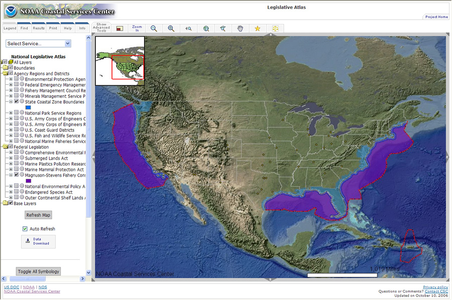This screenshot has width=452, height=300.
Task: Click the NOAA circular logo emblem
Action: (x=11, y=12)
